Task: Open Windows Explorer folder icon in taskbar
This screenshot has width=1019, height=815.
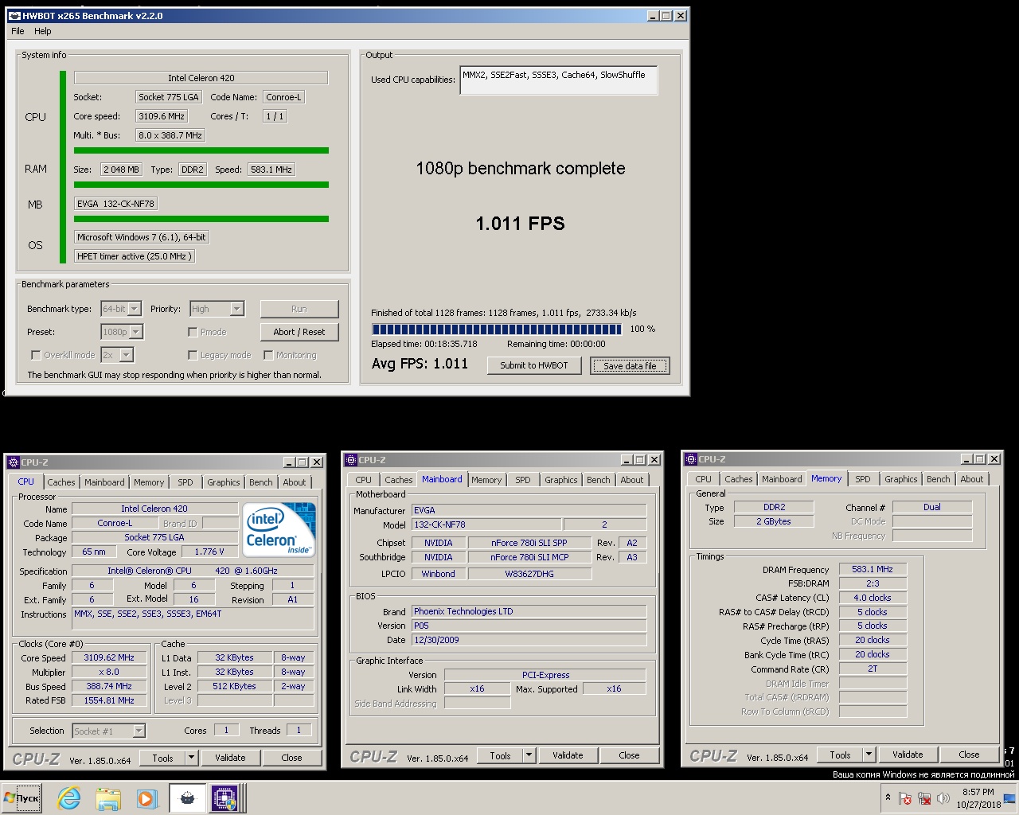Action: (107, 798)
